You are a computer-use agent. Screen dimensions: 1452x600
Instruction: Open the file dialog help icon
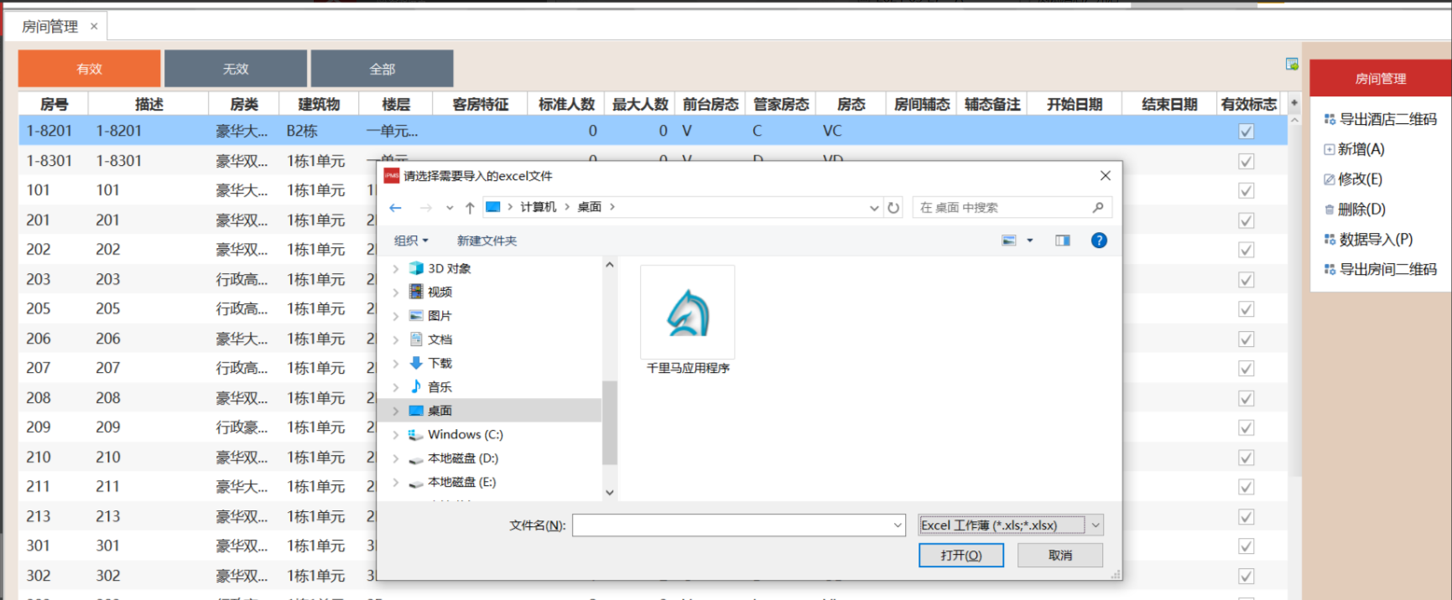(1099, 241)
